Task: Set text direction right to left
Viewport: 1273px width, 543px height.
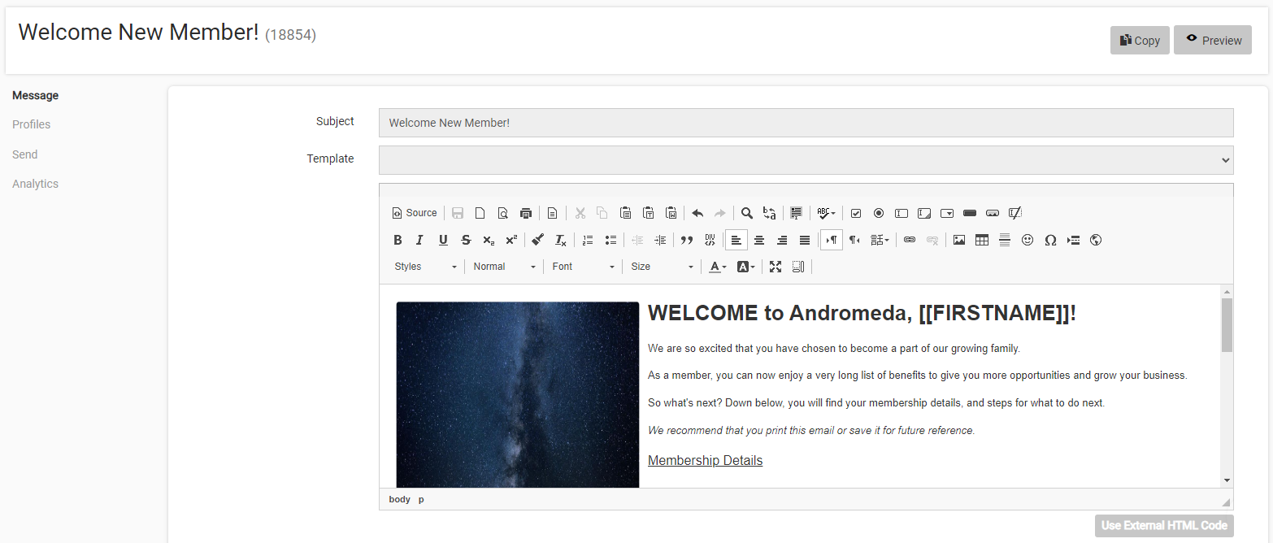Action: 854,240
